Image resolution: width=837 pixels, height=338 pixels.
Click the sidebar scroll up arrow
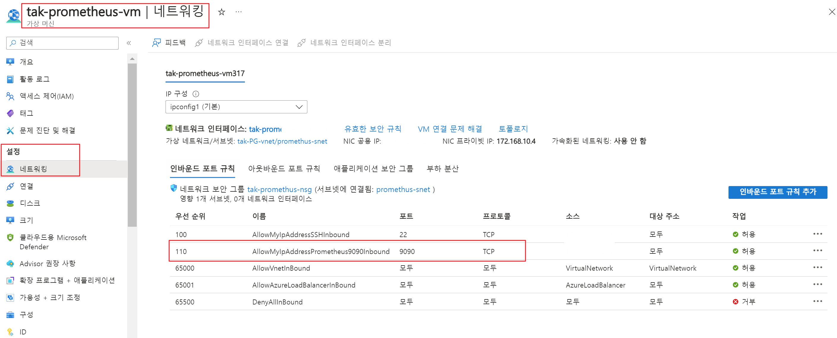[132, 59]
